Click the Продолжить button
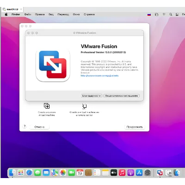 [135, 127]
